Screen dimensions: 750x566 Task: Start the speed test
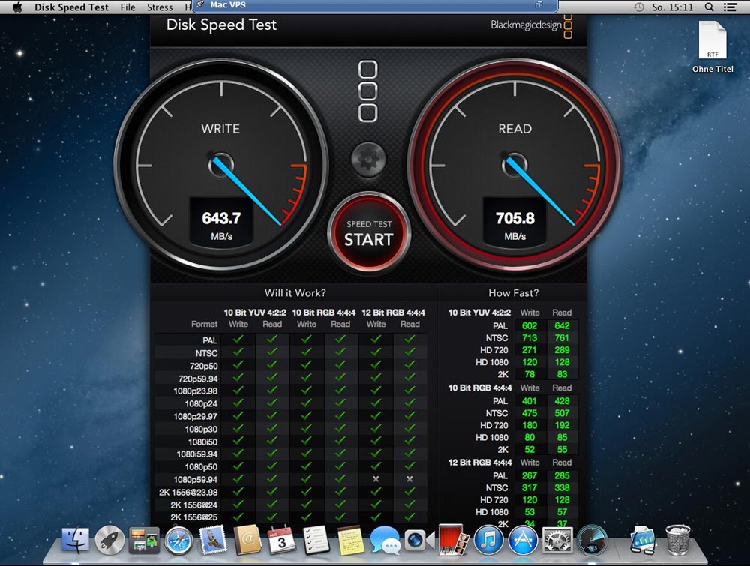click(369, 233)
